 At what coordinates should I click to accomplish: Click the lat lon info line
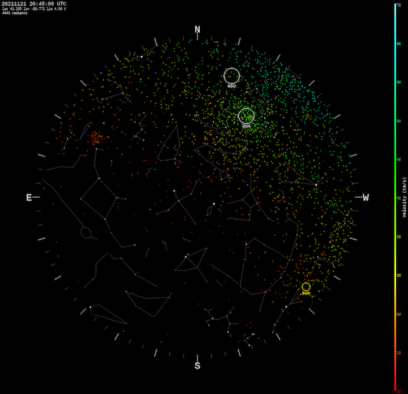tap(34, 9)
